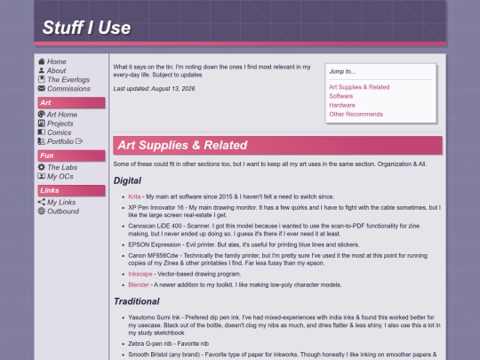Click the Art Supplies & Related heading banner
Viewport: 480px width, 360px height.
[x=277, y=146]
